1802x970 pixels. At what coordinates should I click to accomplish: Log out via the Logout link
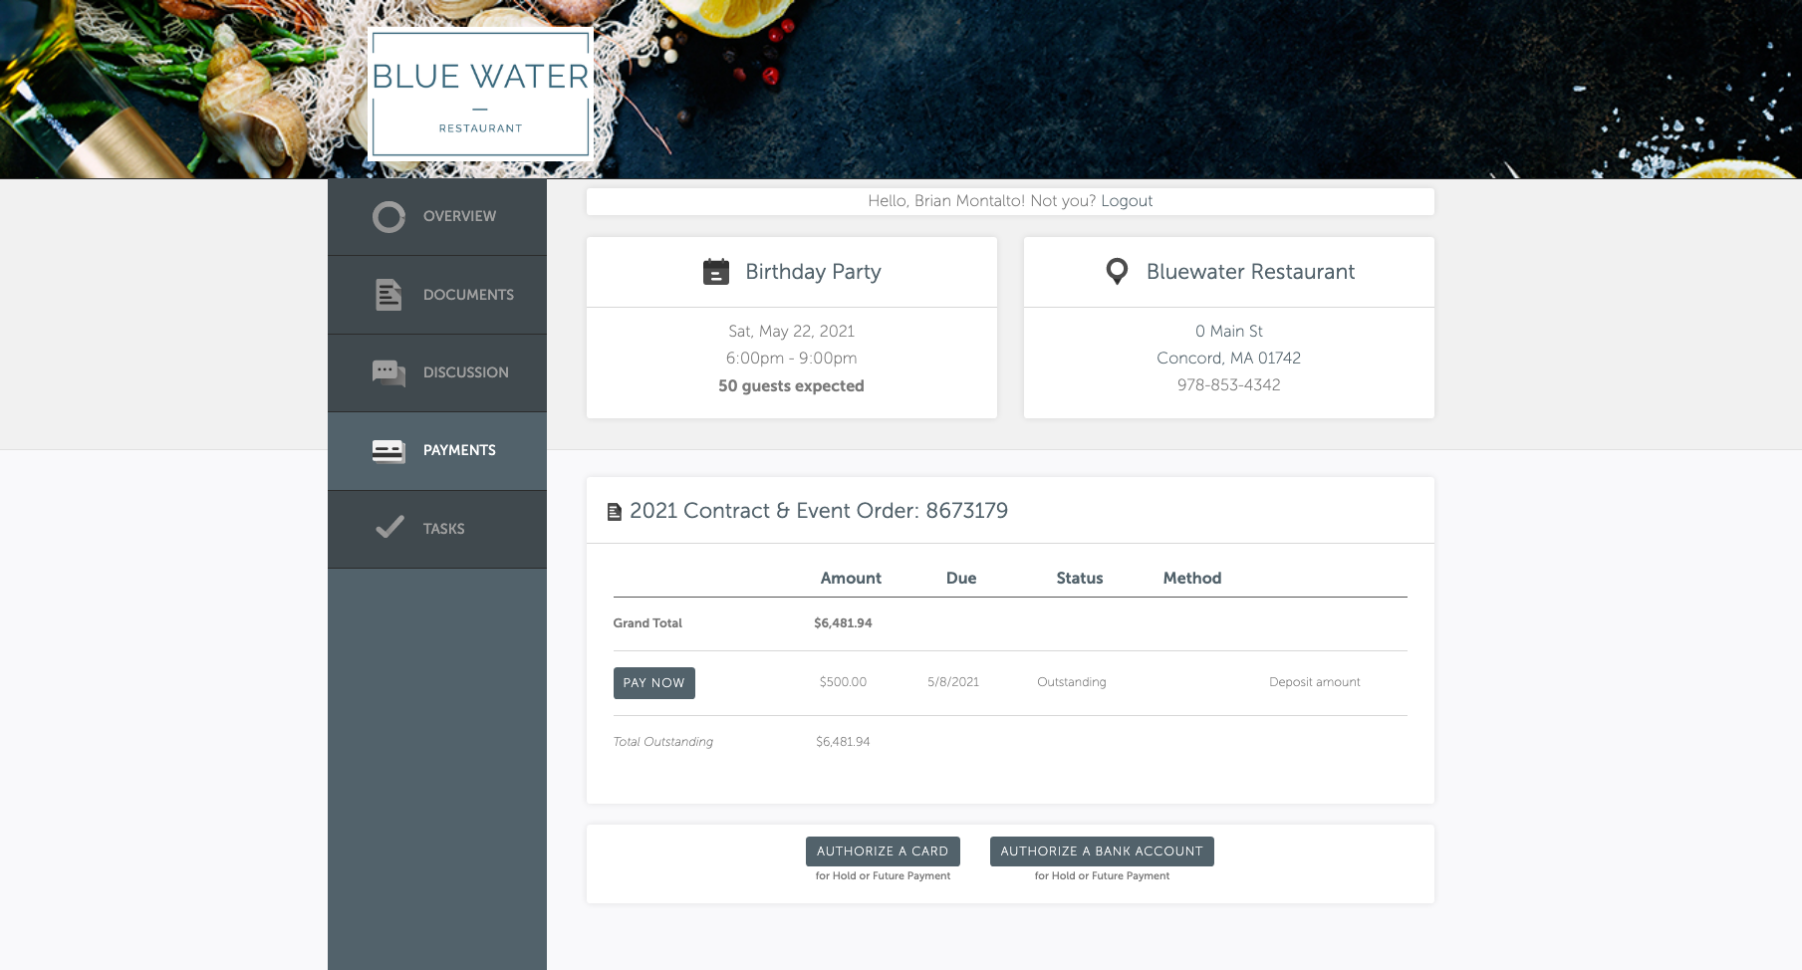point(1127,201)
